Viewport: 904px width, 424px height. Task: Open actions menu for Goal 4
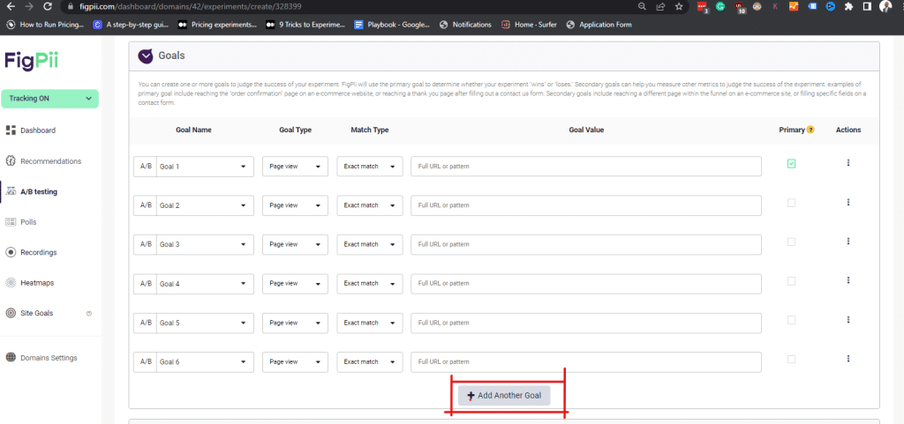pos(848,280)
